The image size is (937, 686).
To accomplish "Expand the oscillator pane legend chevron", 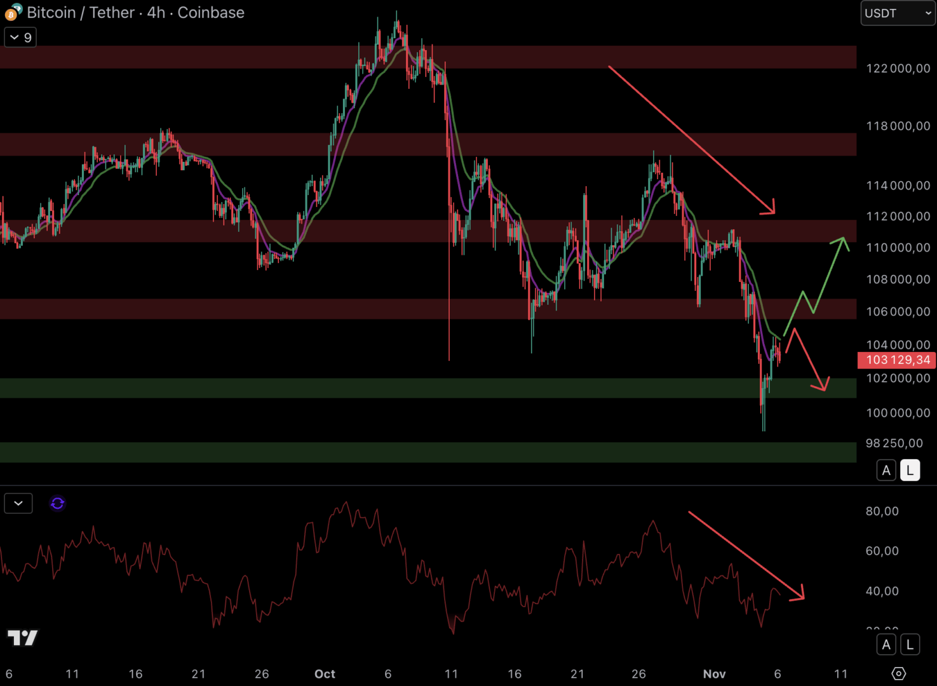I will 18,504.
